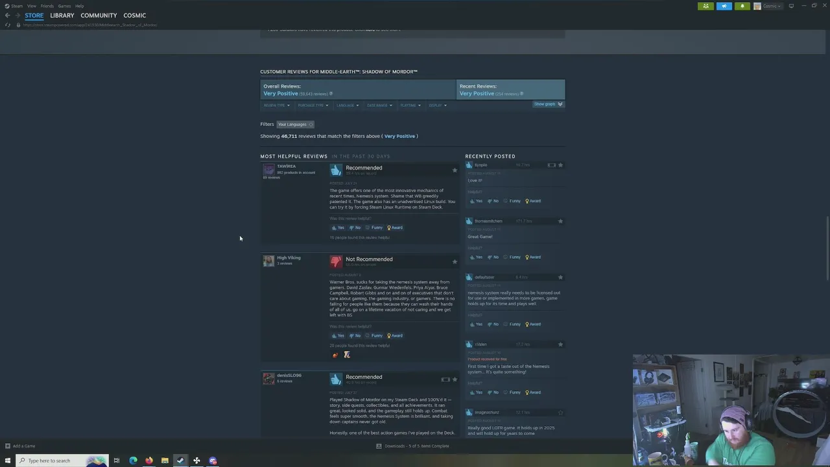
Task: Open File Explorer from taskbar
Action: coord(165,461)
